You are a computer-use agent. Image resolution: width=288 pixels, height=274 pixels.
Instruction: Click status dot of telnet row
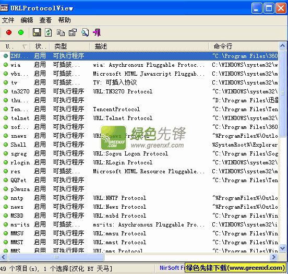[x=6, y=118]
